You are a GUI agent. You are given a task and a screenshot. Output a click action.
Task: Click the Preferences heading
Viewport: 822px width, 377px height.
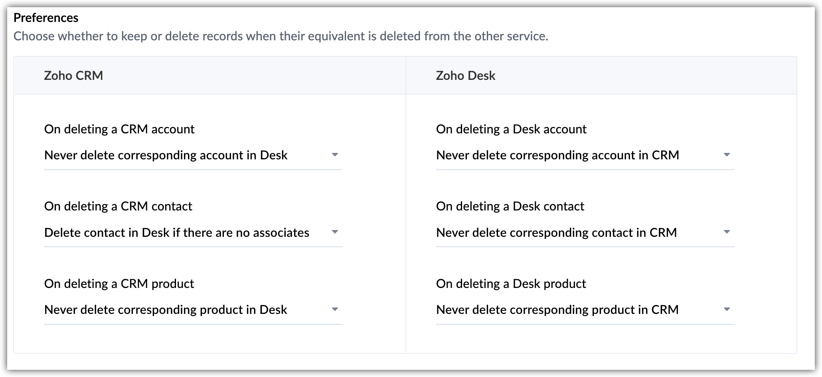pos(46,18)
